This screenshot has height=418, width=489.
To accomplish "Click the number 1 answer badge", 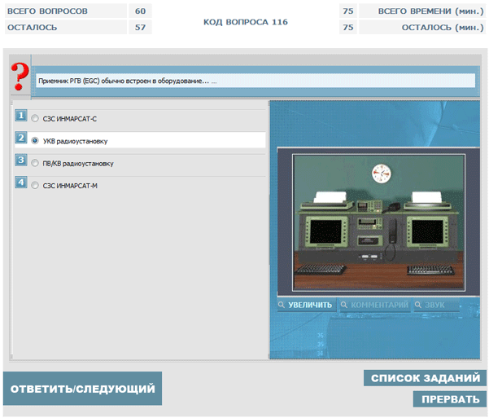I will coord(21,115).
